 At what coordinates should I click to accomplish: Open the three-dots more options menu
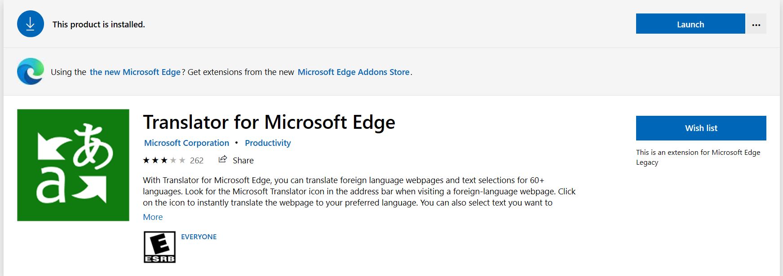coord(756,25)
